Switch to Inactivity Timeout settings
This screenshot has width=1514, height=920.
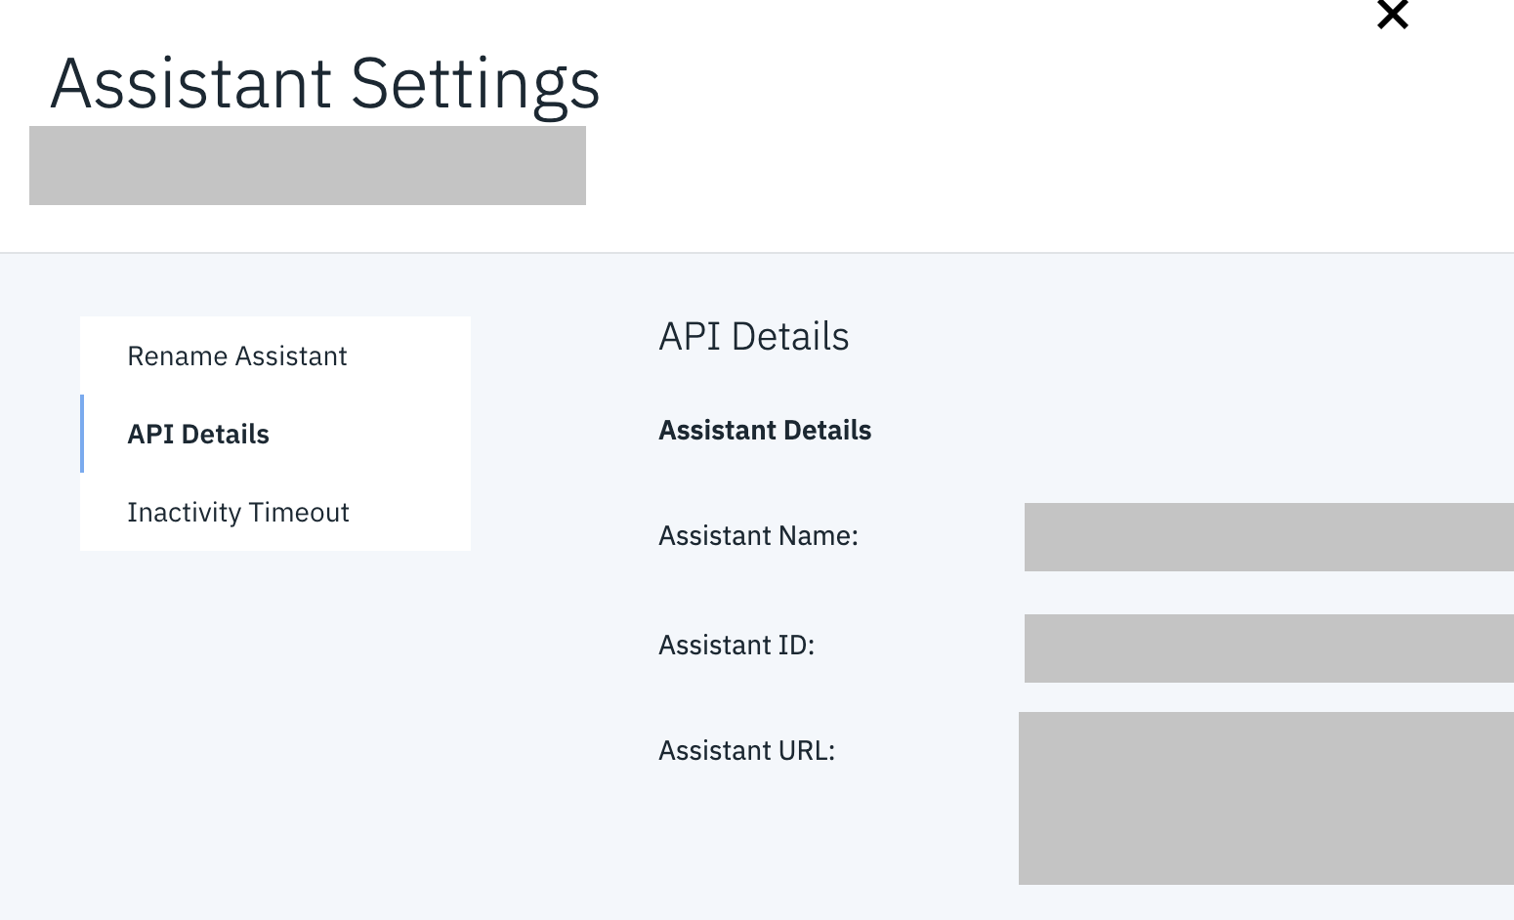point(238,513)
